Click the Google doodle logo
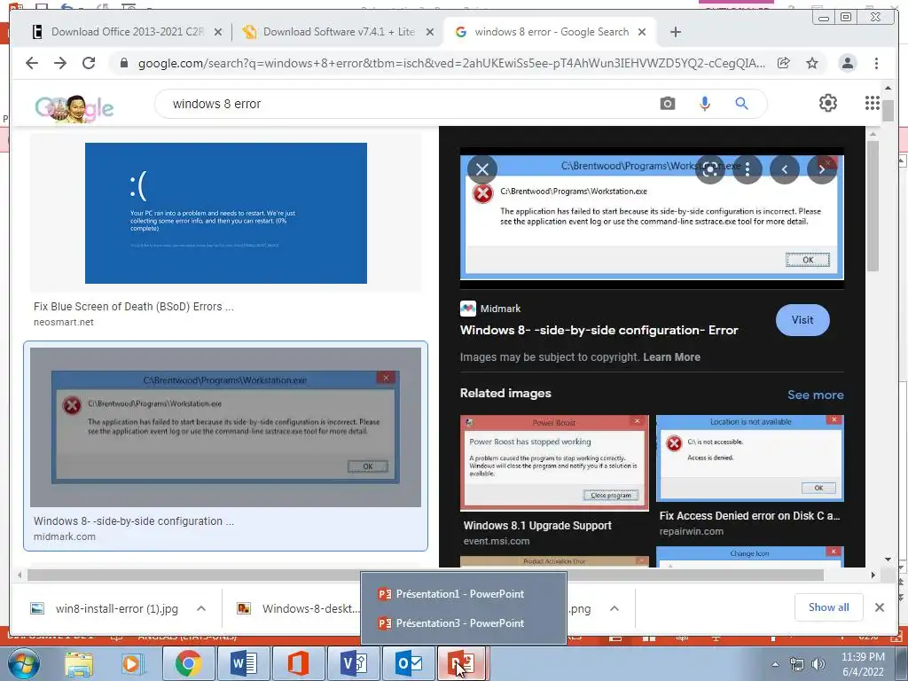This screenshot has height=681, width=908. (74, 107)
